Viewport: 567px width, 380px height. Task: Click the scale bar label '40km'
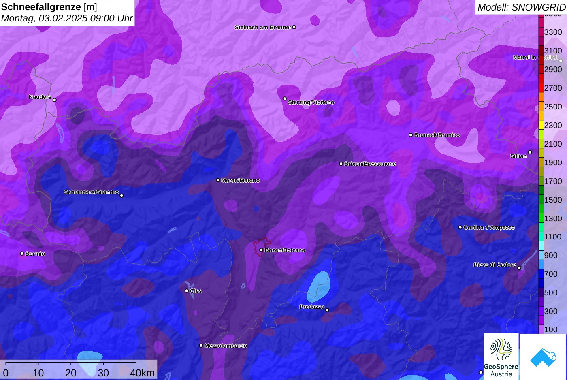click(142, 373)
